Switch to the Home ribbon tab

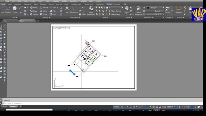coord(3,4)
